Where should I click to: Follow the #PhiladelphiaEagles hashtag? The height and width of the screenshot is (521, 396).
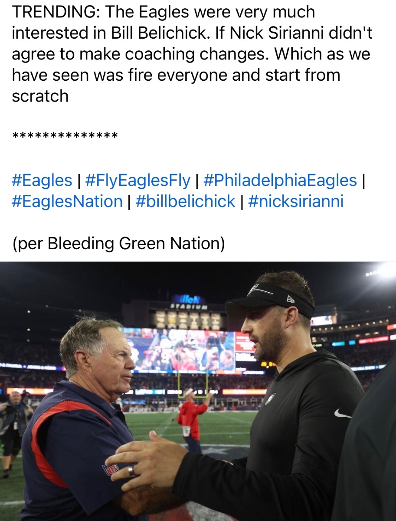point(280,180)
